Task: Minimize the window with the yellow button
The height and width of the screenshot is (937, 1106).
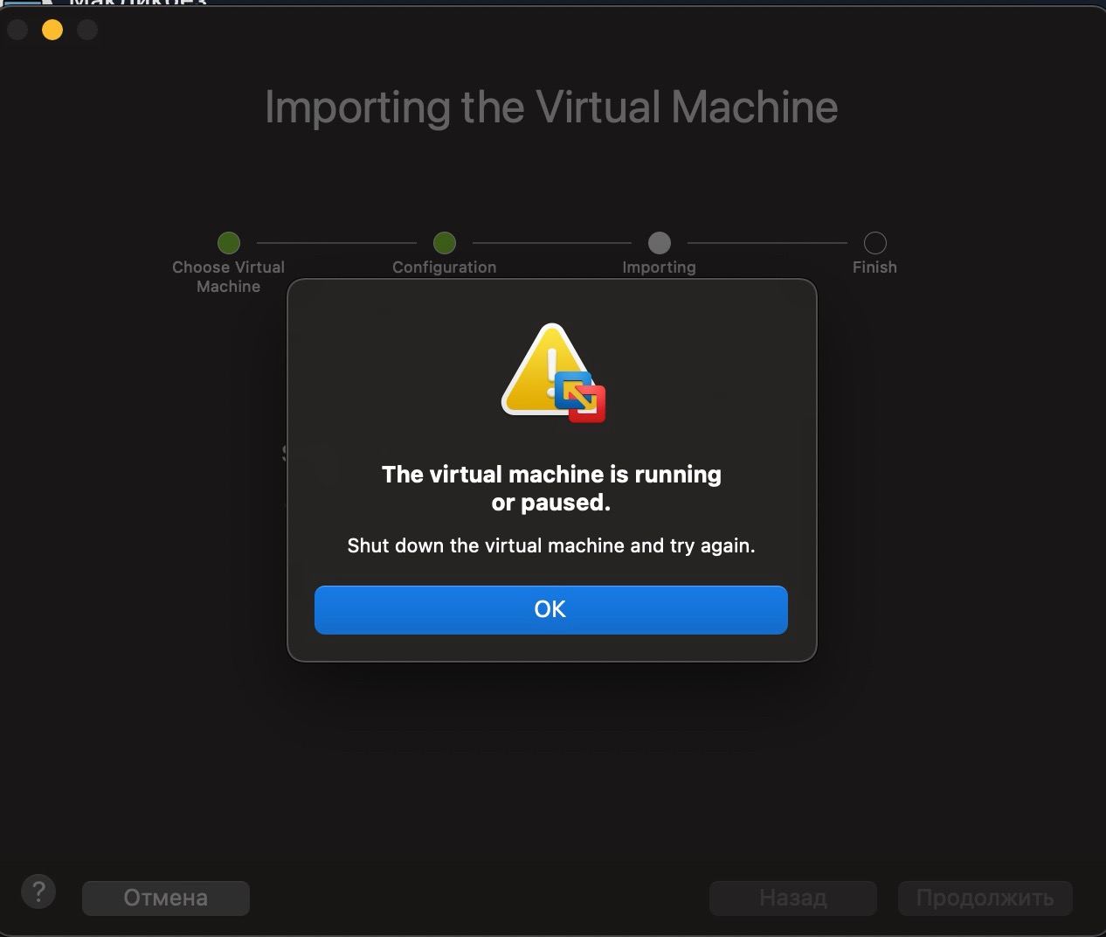Action: (x=52, y=30)
